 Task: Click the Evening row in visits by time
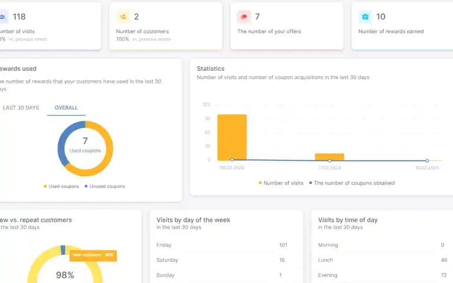click(383, 275)
